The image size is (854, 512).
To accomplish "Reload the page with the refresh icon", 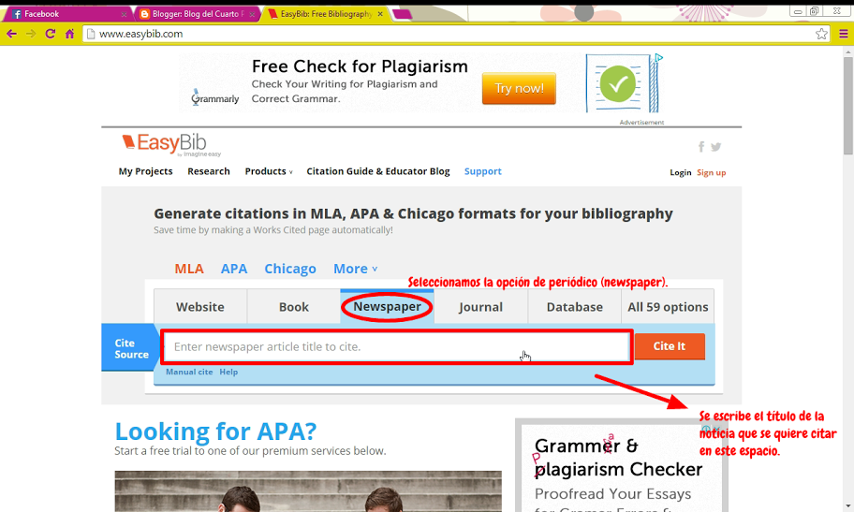I will coord(51,34).
